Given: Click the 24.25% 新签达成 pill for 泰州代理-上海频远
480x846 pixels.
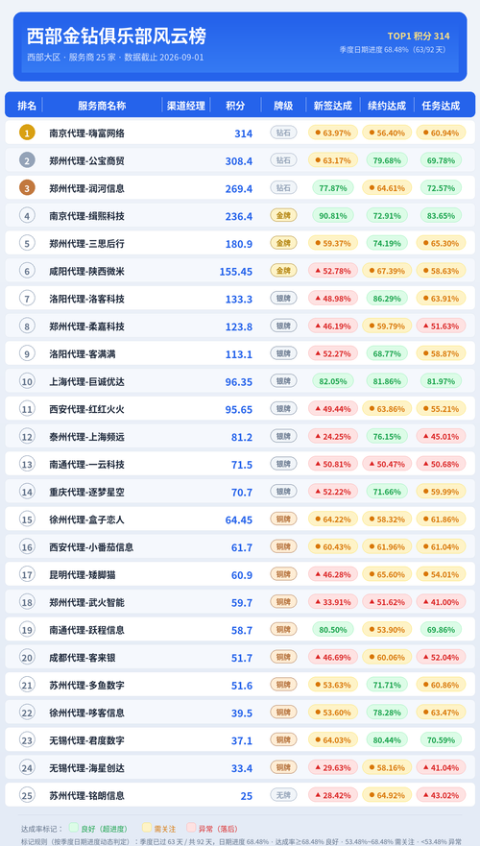Looking at the screenshot, I should coord(333,437).
